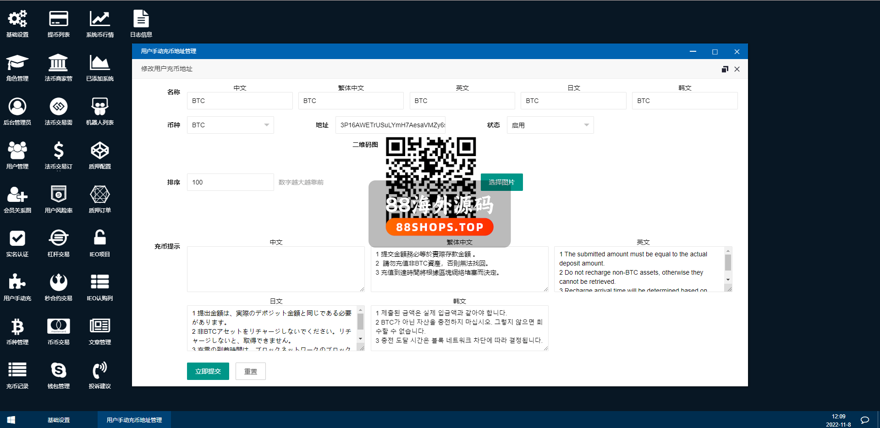
Task: Click the 重置 reset button
Action: coord(250,371)
